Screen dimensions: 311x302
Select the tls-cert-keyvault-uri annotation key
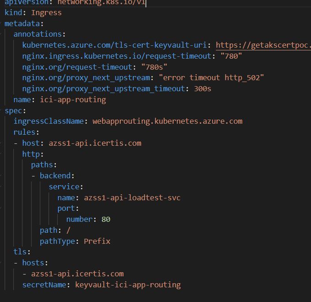pos(114,45)
